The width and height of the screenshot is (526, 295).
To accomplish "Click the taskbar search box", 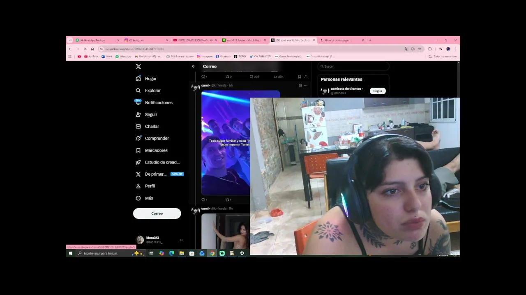I will click(110, 253).
